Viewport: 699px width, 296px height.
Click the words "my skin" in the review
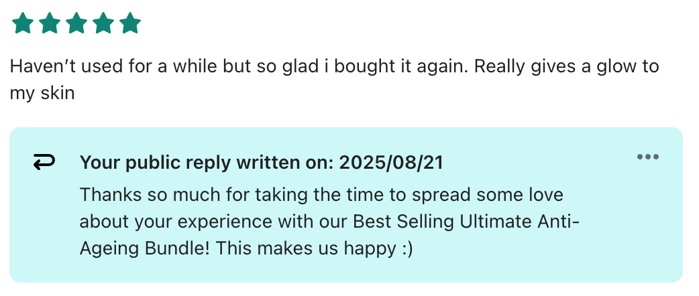[42, 93]
